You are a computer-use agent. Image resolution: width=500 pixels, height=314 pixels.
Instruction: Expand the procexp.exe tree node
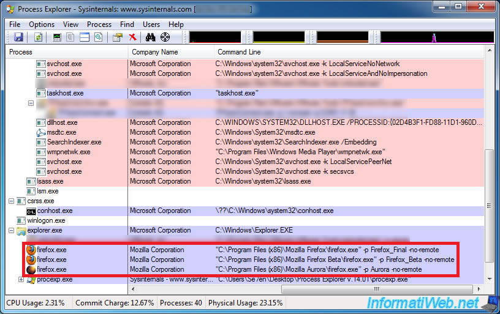(21, 279)
